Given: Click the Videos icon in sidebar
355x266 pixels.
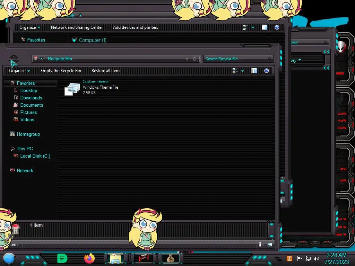Looking at the screenshot, I should (x=16, y=119).
